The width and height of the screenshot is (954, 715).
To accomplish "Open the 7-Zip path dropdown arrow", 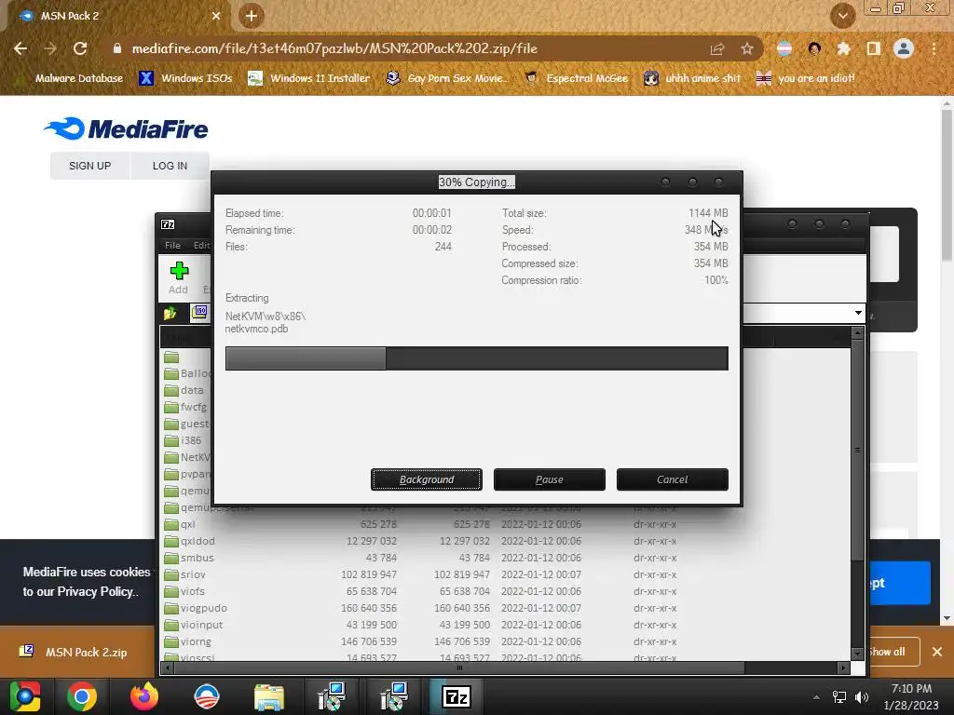I will (858, 313).
